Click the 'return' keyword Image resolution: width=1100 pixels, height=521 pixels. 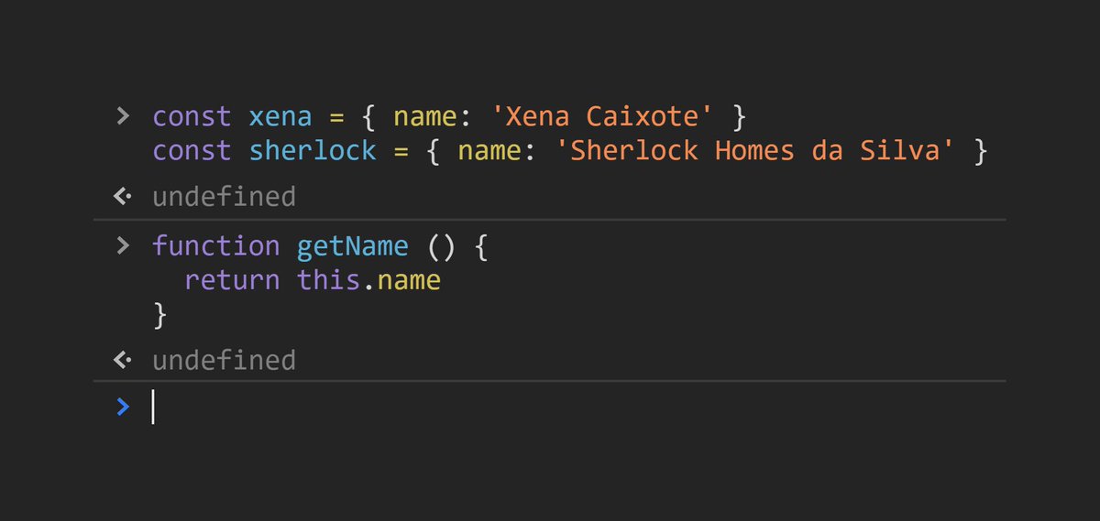(x=232, y=279)
